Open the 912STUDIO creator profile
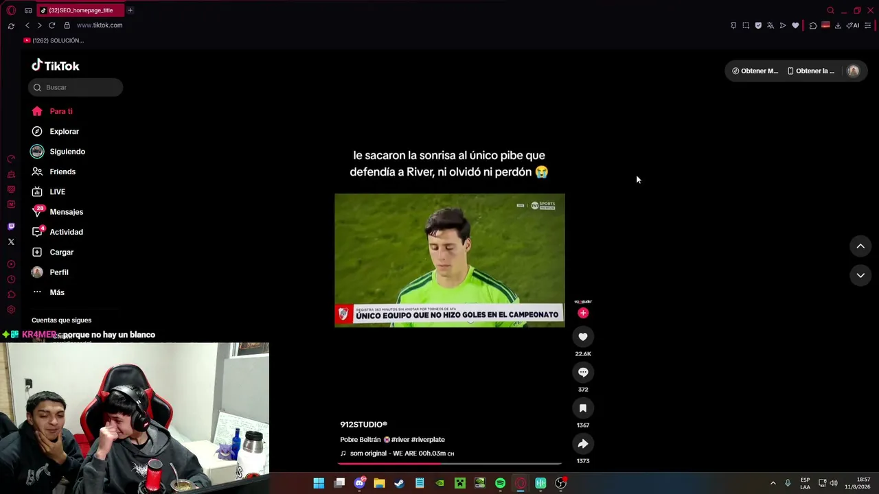This screenshot has width=879, height=494. click(364, 425)
